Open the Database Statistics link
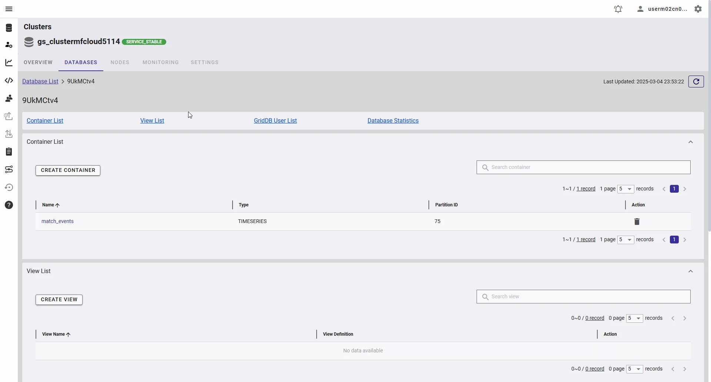This screenshot has width=711, height=382. click(393, 121)
